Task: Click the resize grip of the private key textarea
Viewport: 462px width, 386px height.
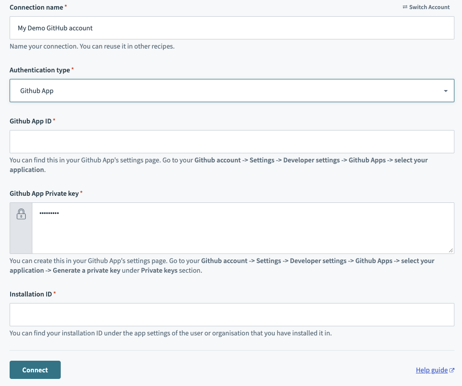Action: coord(451,250)
